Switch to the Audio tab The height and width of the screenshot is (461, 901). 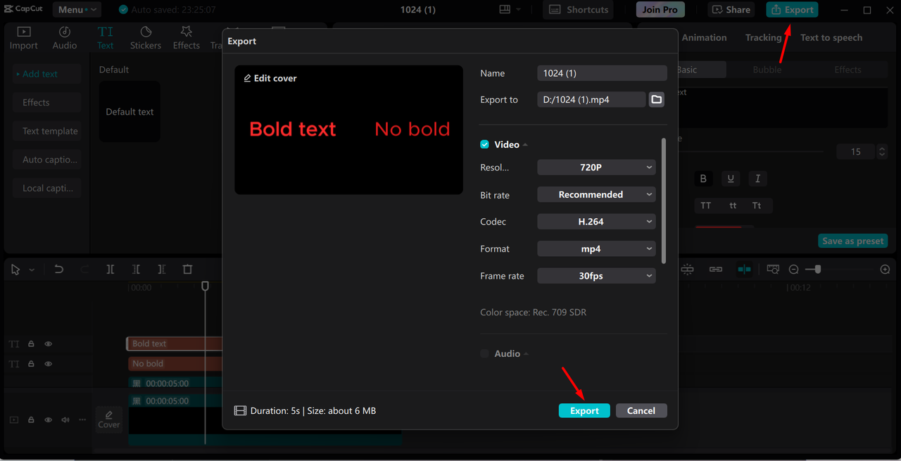click(65, 38)
